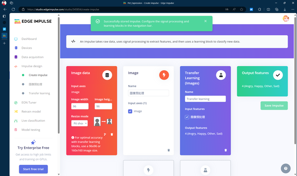Open Retrain model page
This screenshot has height=176, width=297.
31,112
